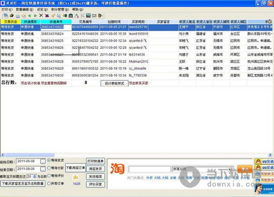Open the 设定 menu
Image resolution: width=274 pixels, height=197 pixels.
(x=42, y=9)
